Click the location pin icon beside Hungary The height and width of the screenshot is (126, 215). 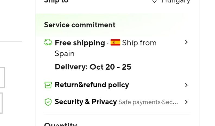pos(154,1)
